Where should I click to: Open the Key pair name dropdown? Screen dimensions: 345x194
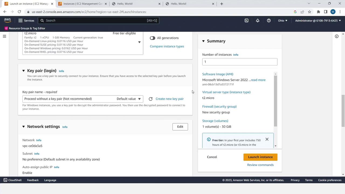(x=83, y=99)
